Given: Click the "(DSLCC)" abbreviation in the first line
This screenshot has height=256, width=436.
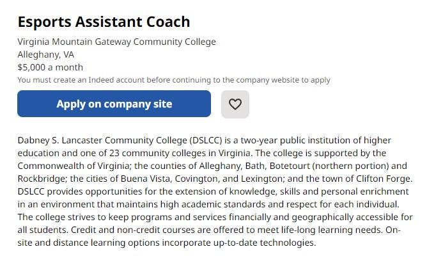Looking at the screenshot, I should click(206, 140).
